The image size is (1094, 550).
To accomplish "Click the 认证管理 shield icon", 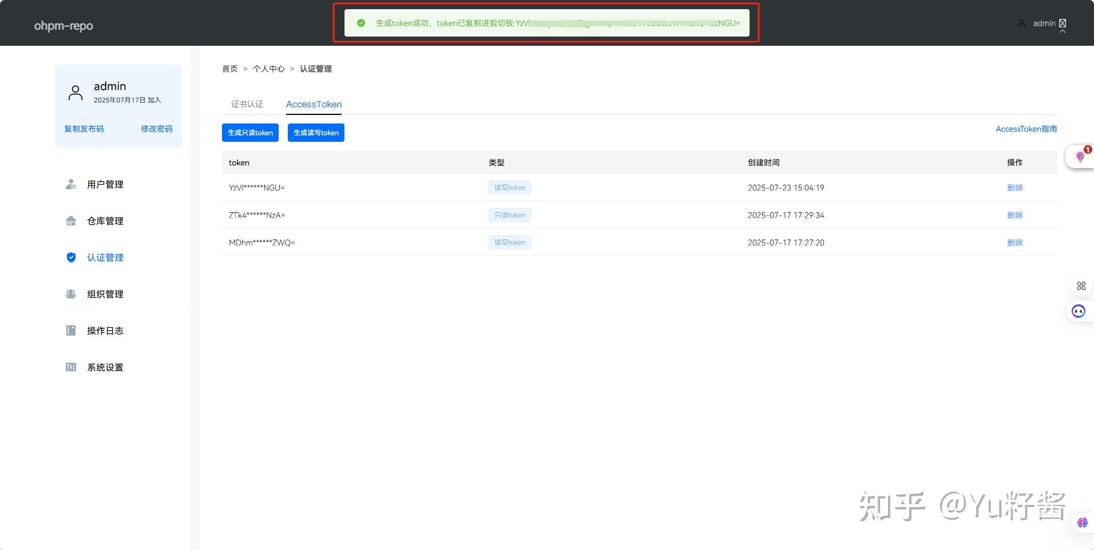I will (x=71, y=257).
